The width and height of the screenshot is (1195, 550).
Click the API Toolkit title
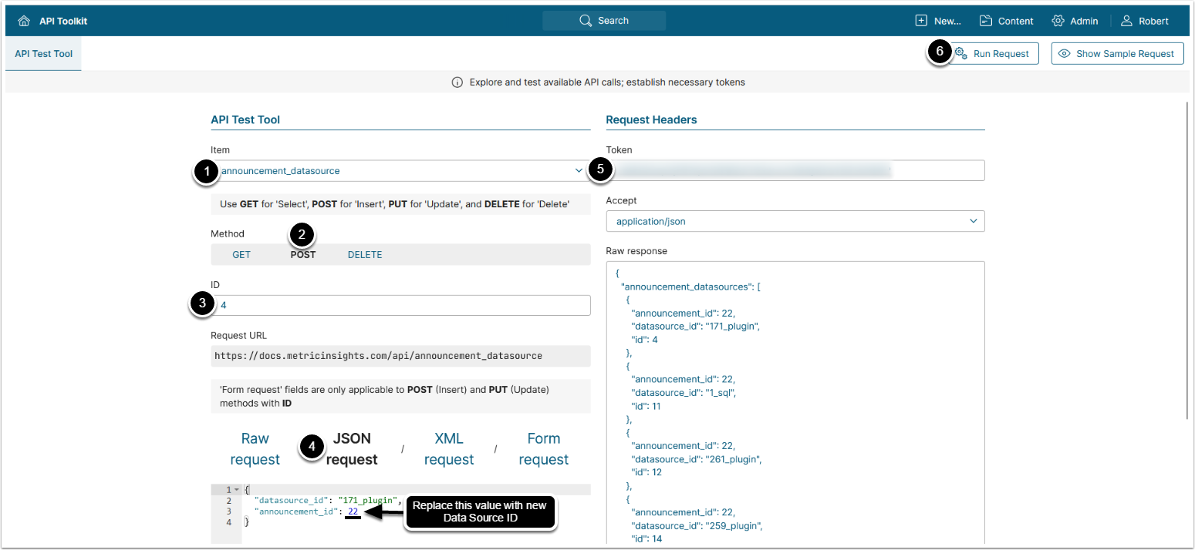[63, 21]
